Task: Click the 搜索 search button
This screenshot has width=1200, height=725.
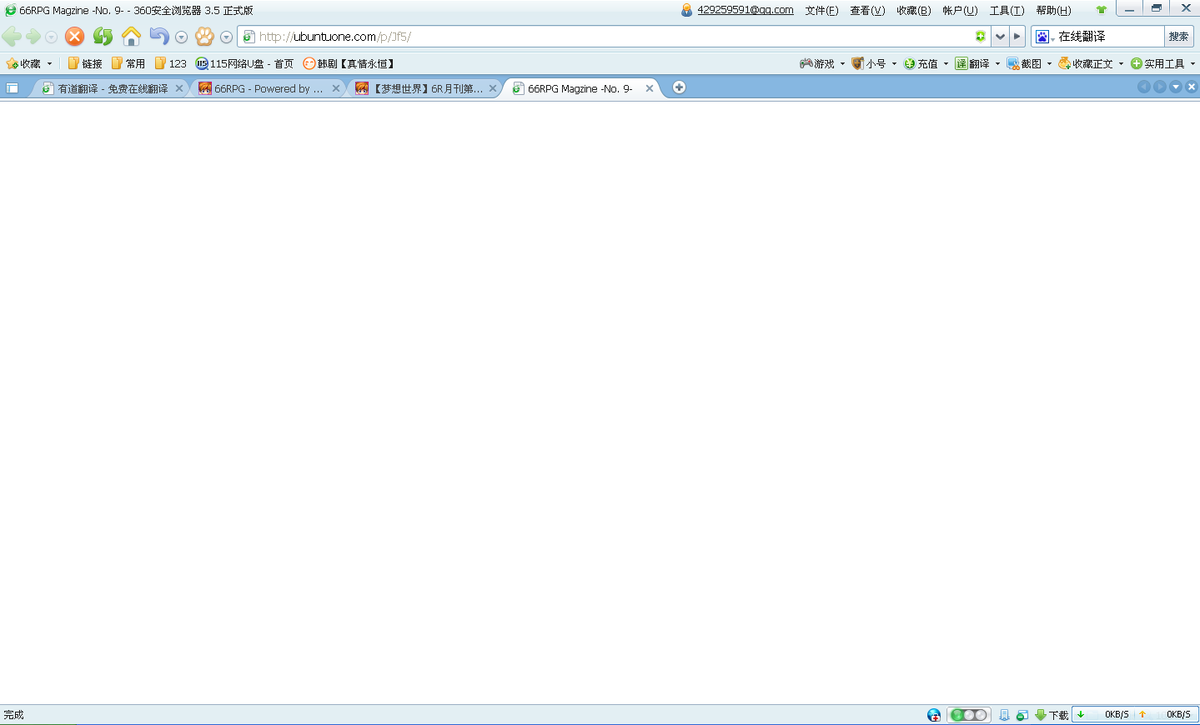Action: pos(1178,37)
